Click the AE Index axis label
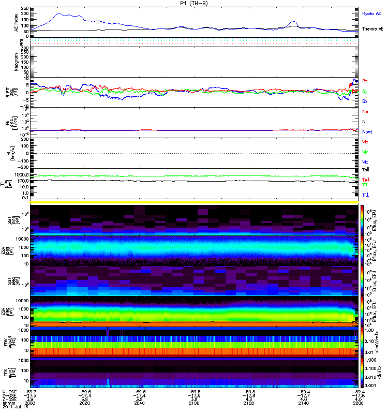The height and width of the screenshot is (414, 388). point(16,23)
